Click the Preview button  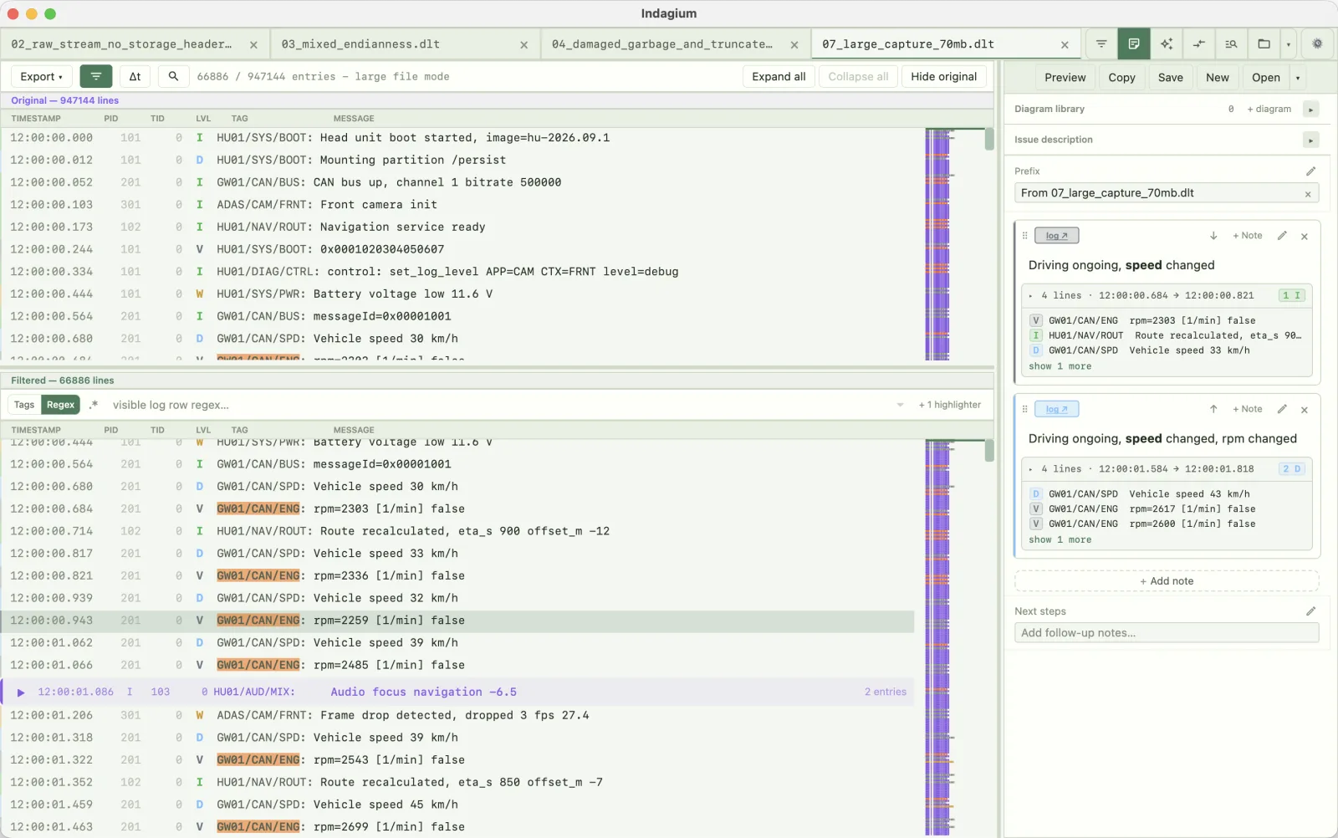[x=1065, y=77]
